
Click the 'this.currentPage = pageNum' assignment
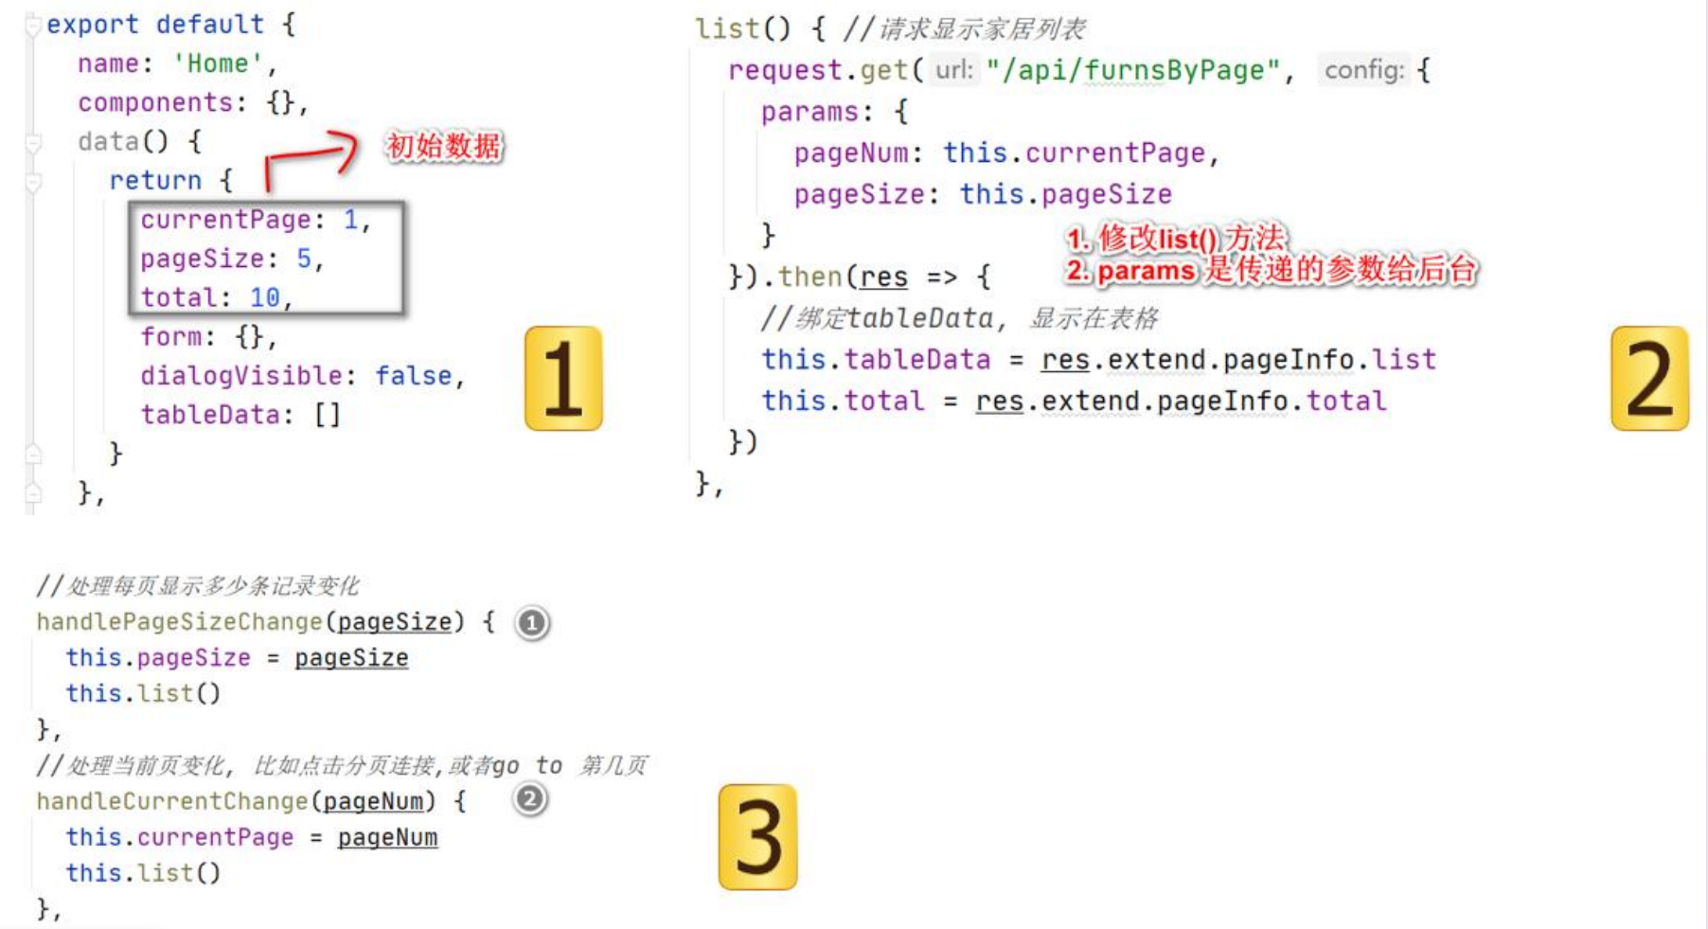click(252, 837)
